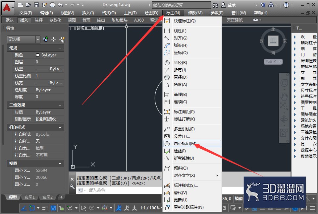318x214 pixels.
Task: Click the keyword search box in title bar
Action: pyautogui.click(x=181, y=5)
